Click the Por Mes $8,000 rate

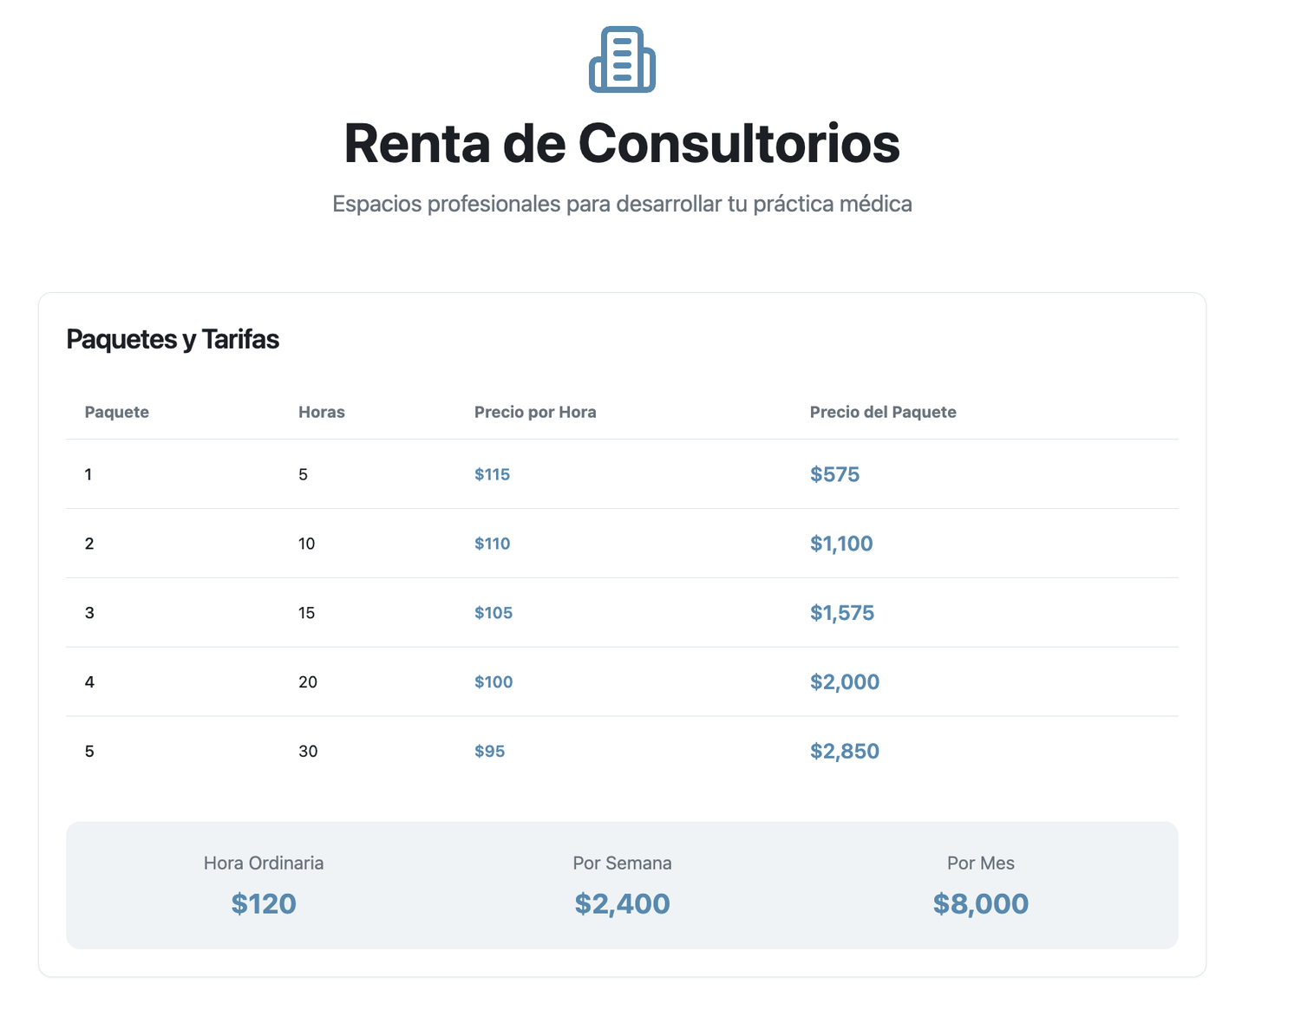click(x=981, y=903)
